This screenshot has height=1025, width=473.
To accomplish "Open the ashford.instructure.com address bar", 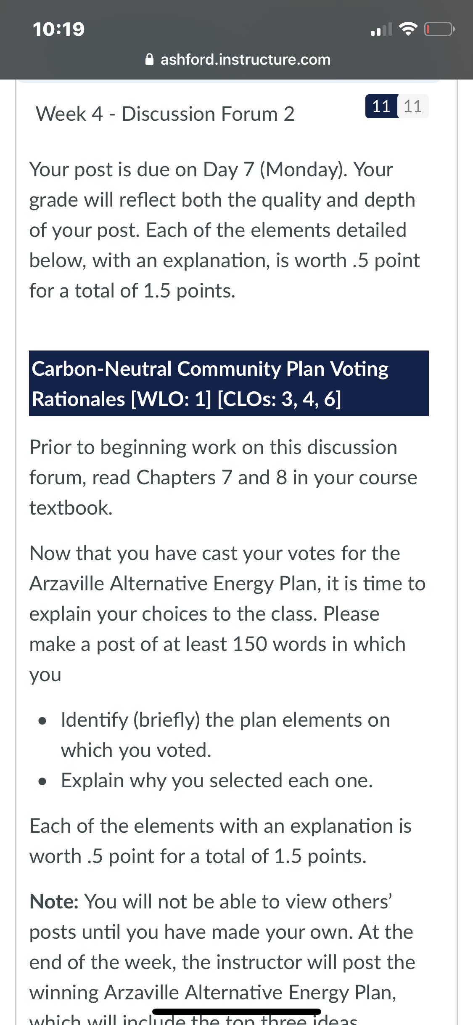I will point(238,59).
